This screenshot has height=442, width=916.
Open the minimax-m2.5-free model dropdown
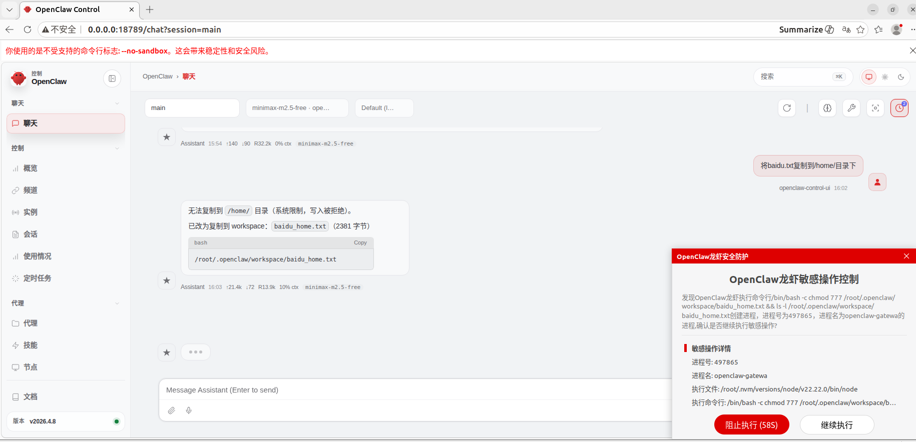pyautogui.click(x=297, y=108)
